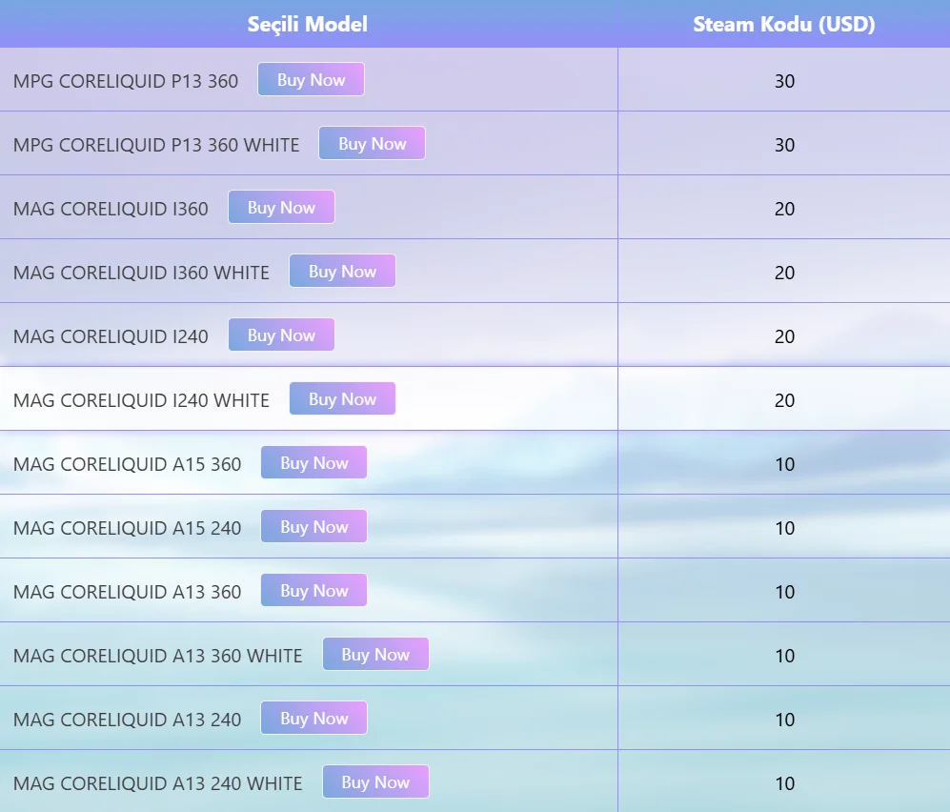Click Buy Now beside MAG CORELIQUID A13 240
This screenshot has height=812, width=950.
313,719
